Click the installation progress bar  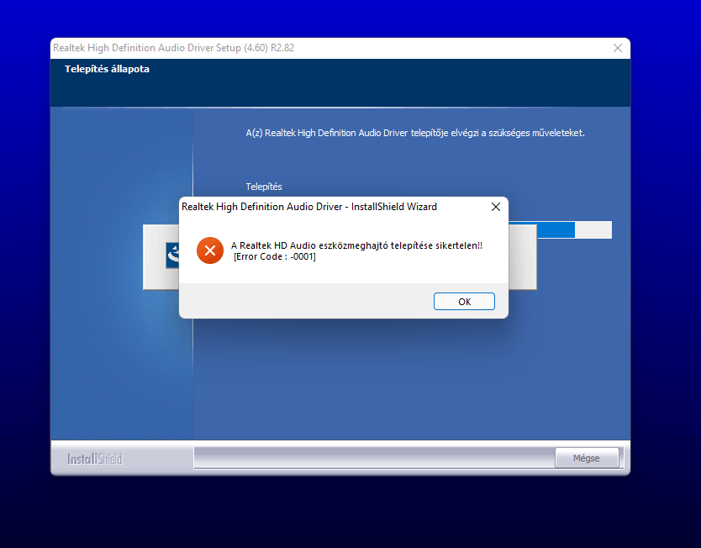coord(561,229)
